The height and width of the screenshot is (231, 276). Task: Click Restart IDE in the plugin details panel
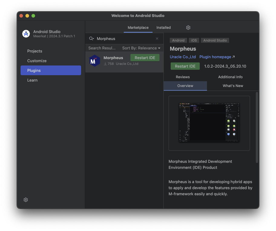click(x=185, y=66)
